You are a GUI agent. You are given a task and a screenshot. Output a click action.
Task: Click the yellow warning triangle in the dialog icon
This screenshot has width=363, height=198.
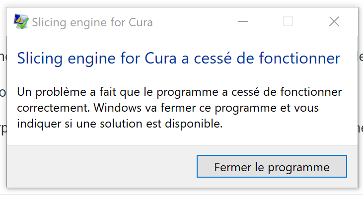(20, 20)
